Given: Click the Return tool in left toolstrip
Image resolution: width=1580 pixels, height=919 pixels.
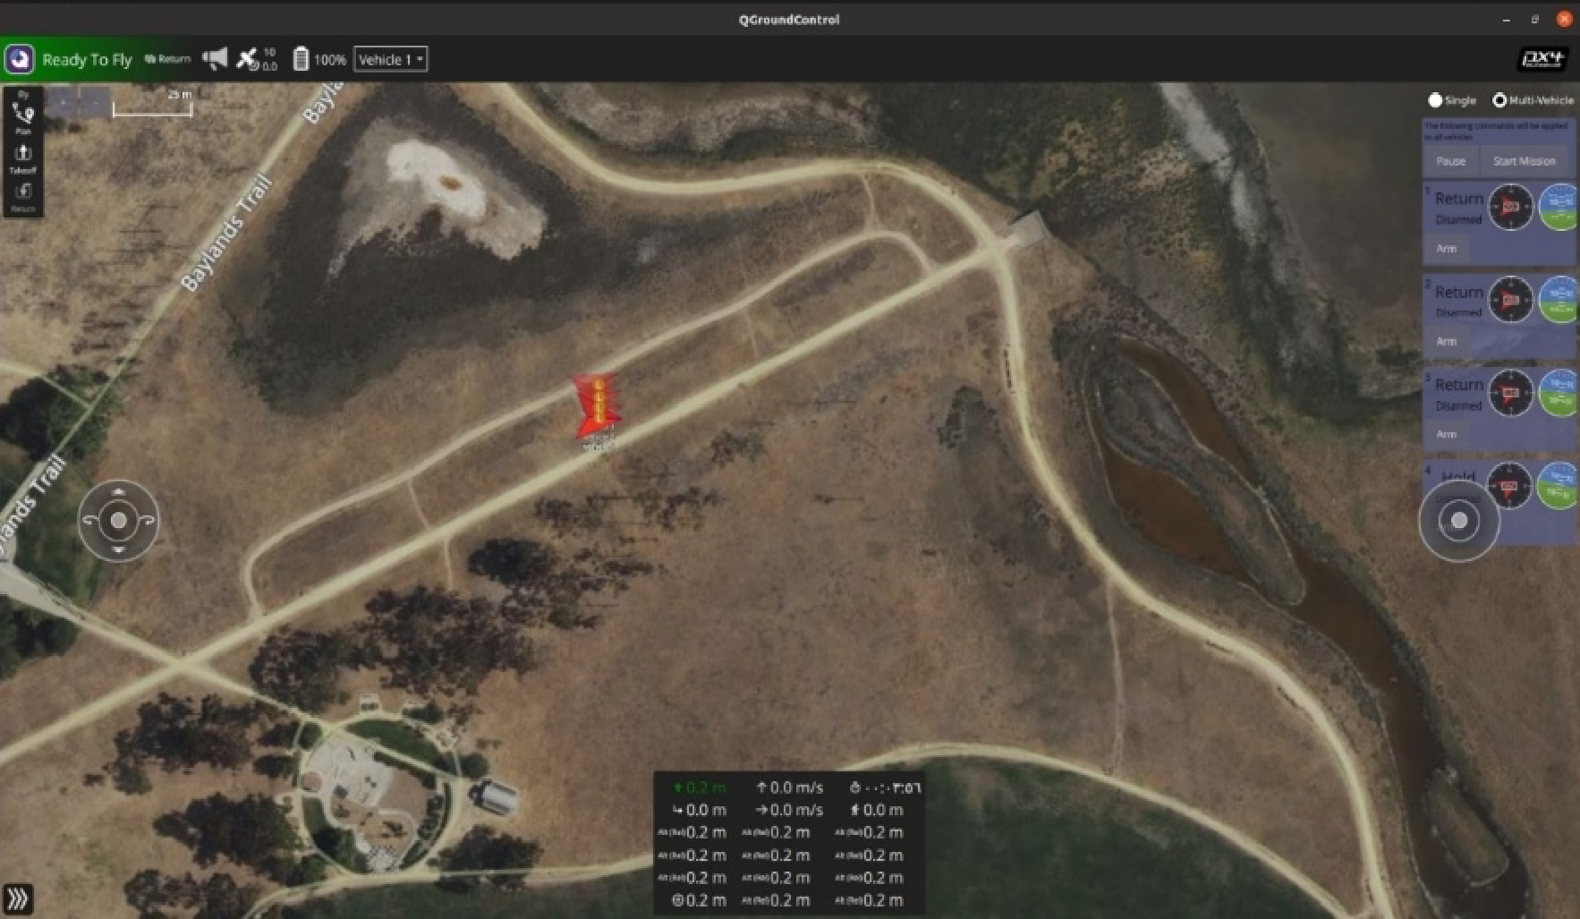Looking at the screenshot, I should click(23, 195).
